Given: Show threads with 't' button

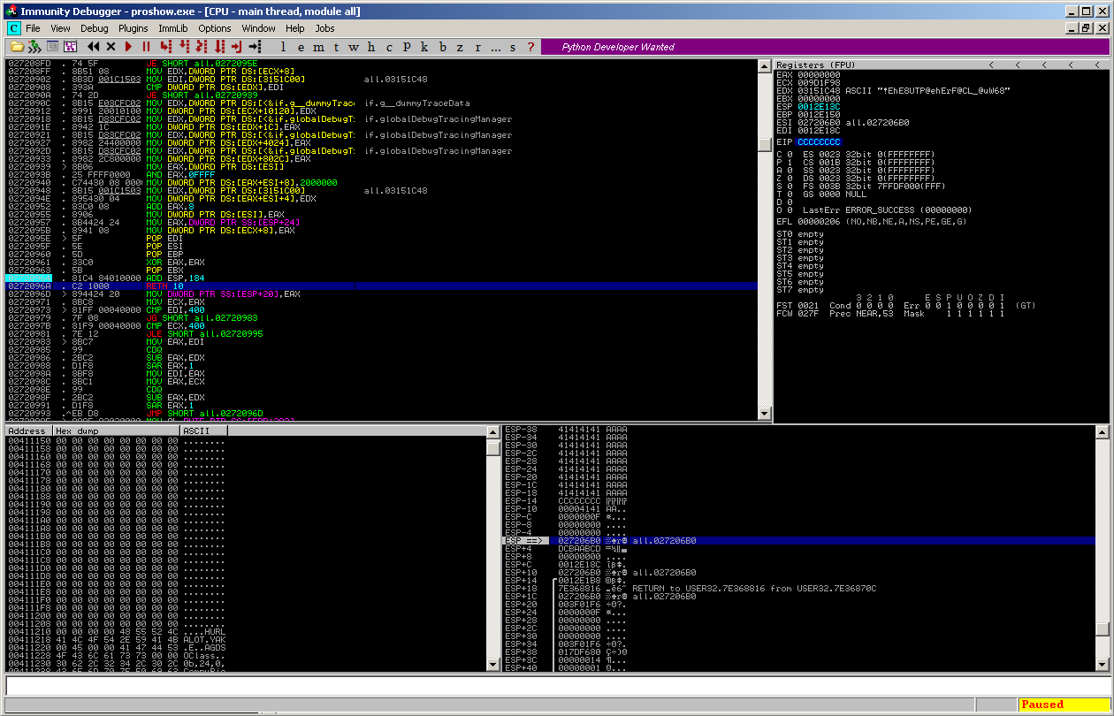Looking at the screenshot, I should [336, 47].
